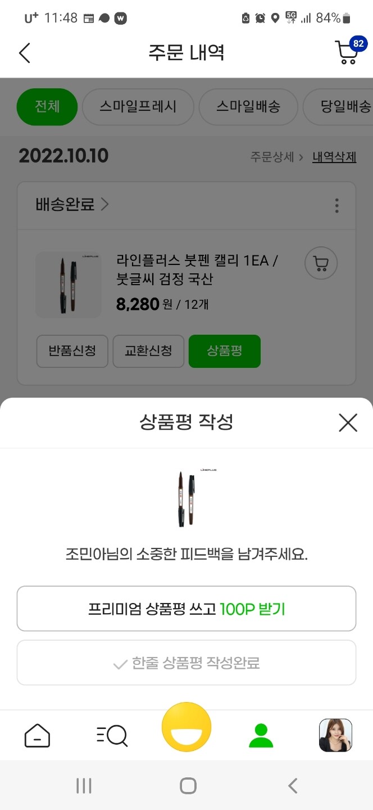
Task: Open the three-dot options menu for the order
Action: click(x=336, y=205)
